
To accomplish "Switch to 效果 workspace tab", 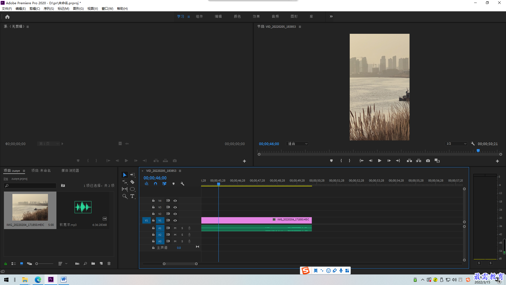I will [256, 16].
